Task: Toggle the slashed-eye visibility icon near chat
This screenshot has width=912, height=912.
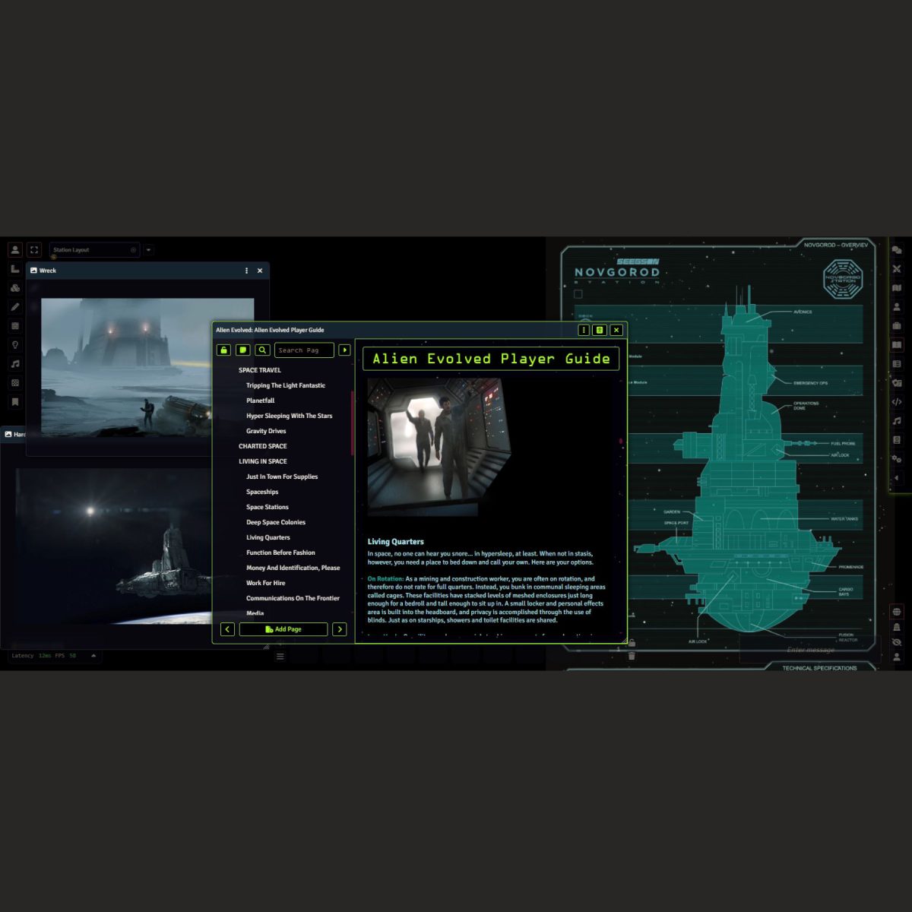Action: (897, 642)
